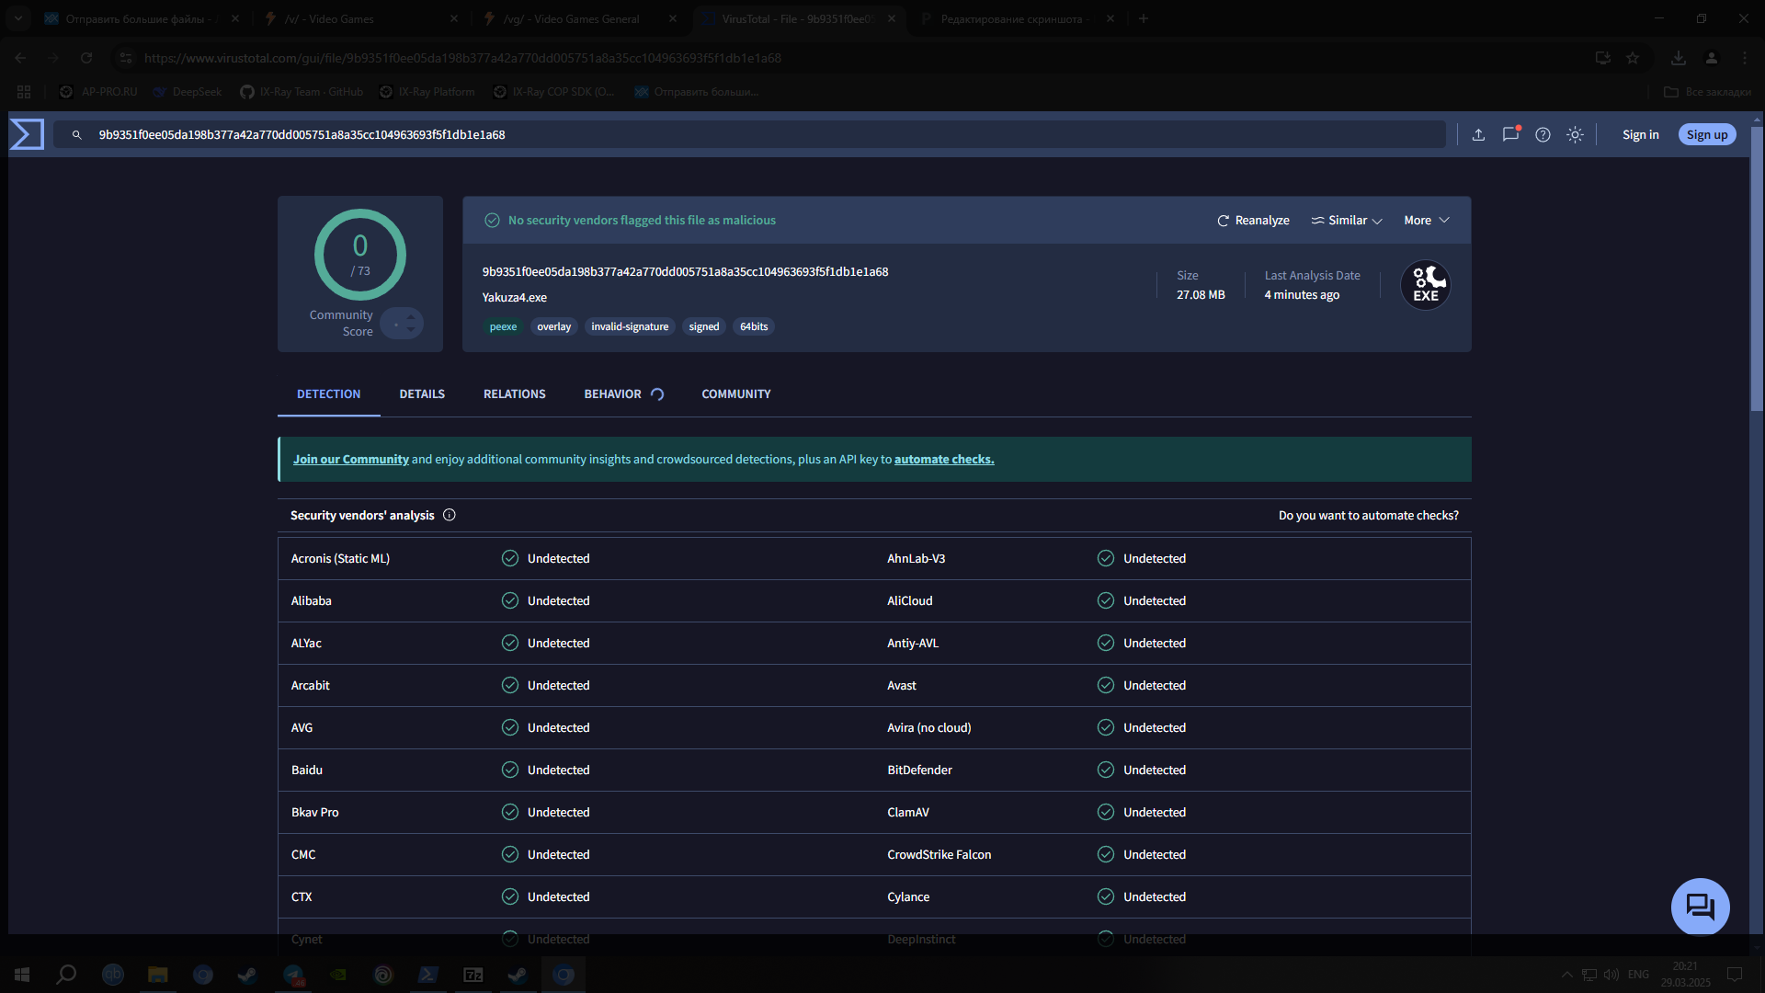Click the overlay tag
This screenshot has height=993, width=1765.
(553, 326)
